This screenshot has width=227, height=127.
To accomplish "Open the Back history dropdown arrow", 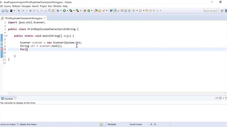I will [154, 11].
